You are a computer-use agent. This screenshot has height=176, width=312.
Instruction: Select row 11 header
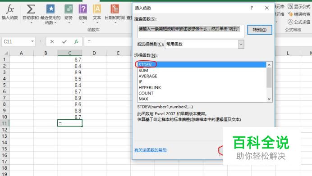point(5,123)
